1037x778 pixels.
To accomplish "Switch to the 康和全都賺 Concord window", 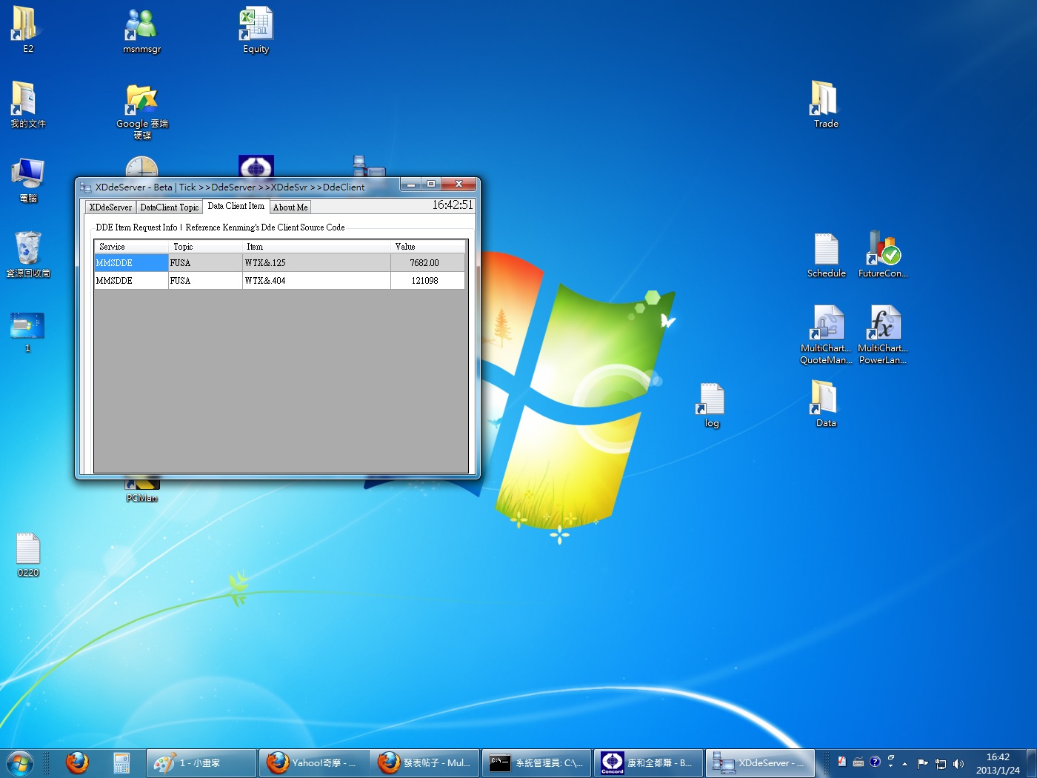I will [648, 762].
